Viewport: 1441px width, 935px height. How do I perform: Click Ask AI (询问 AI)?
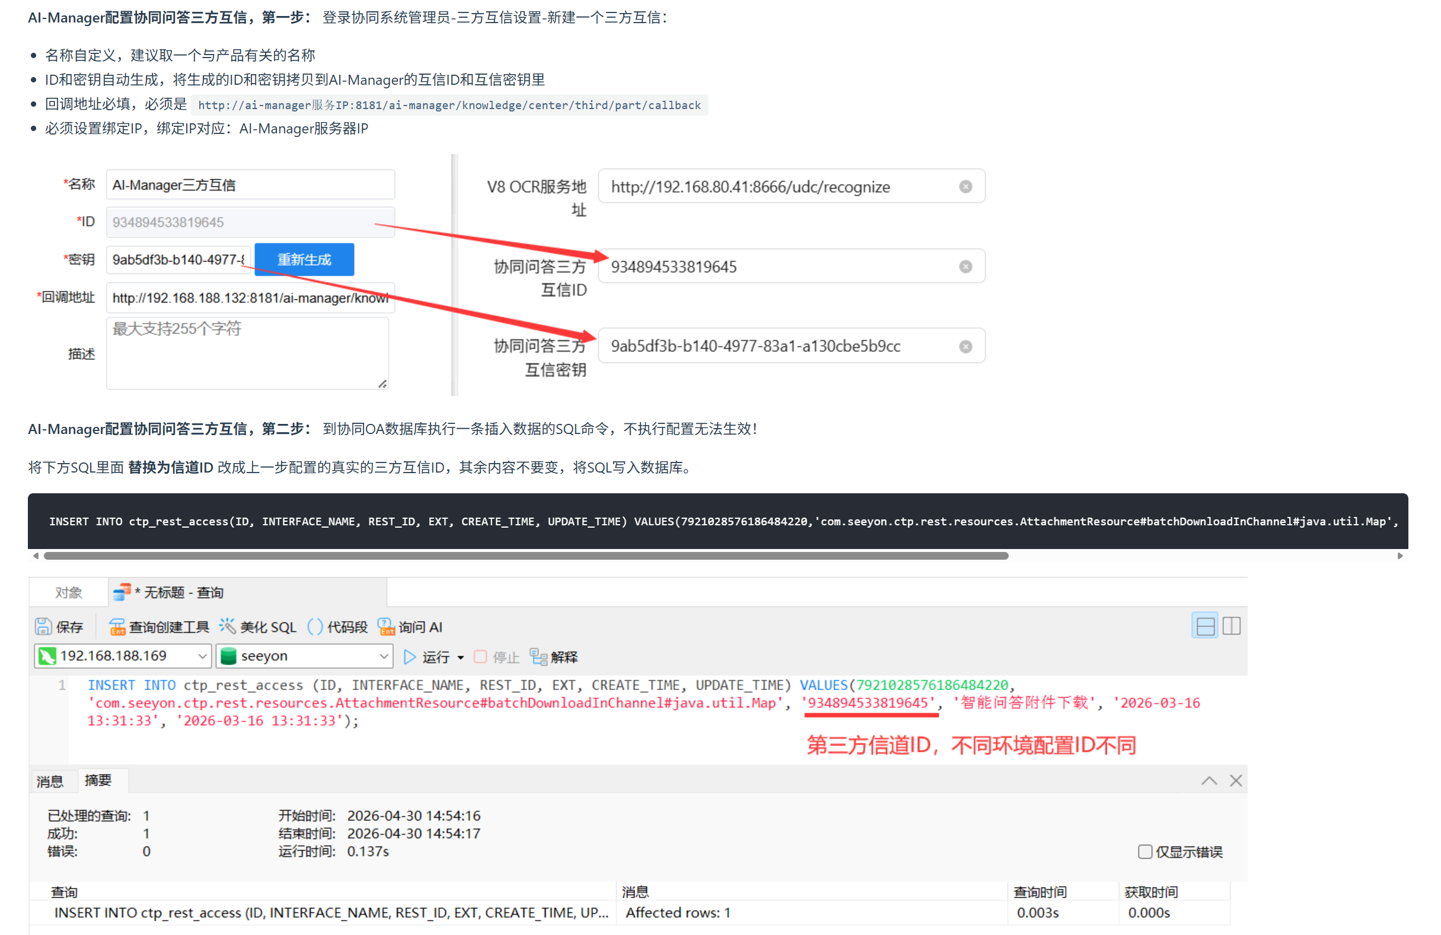coord(410,627)
